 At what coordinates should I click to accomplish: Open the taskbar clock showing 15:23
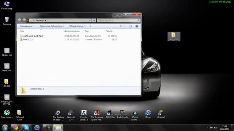pyautogui.click(x=224, y=128)
